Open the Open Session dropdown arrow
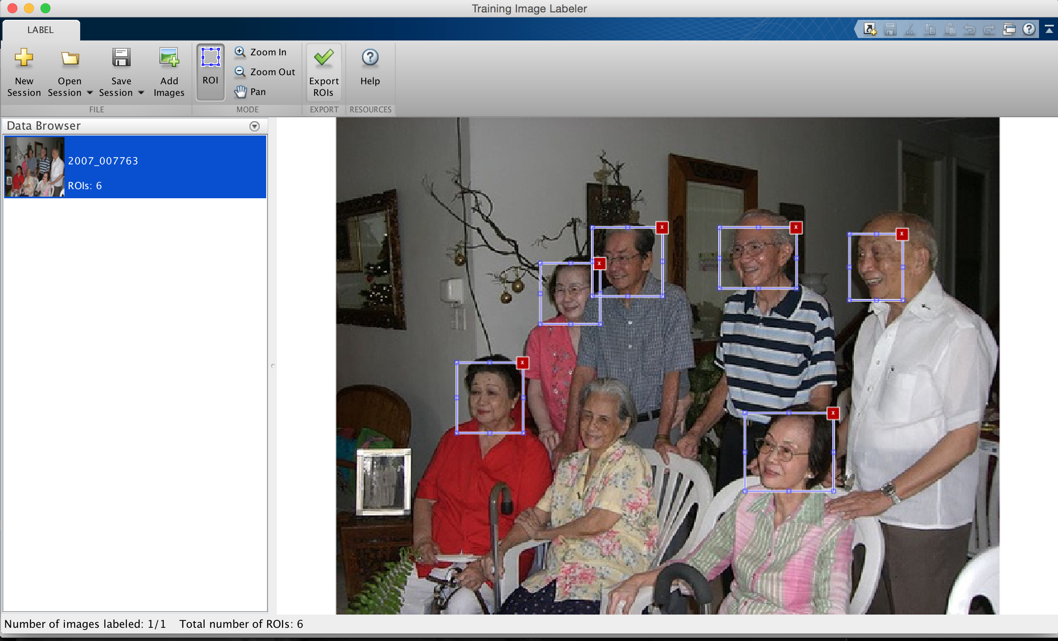Image resolution: width=1058 pixels, height=641 pixels. click(x=90, y=93)
